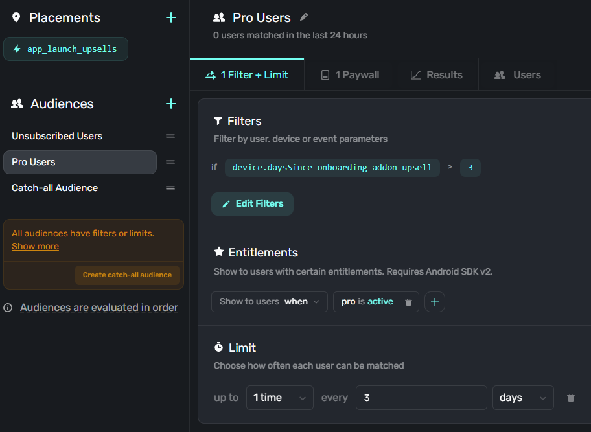This screenshot has width=591, height=432.
Task: Click Create catch-all audience button
Action: tap(127, 275)
